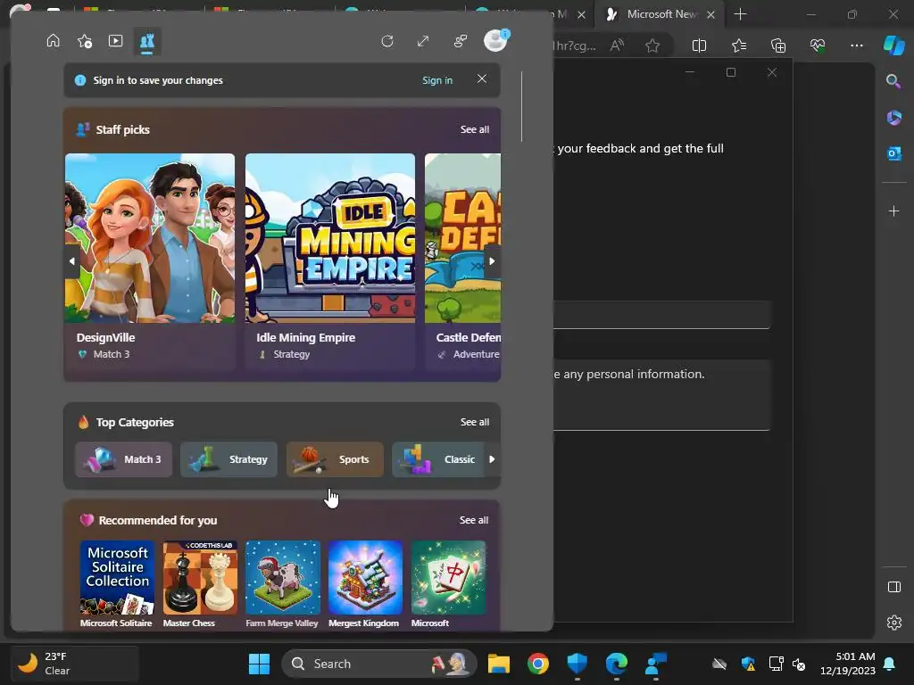Screen dimensions: 914x685
Task: Select the Classic category
Action: click(x=438, y=459)
